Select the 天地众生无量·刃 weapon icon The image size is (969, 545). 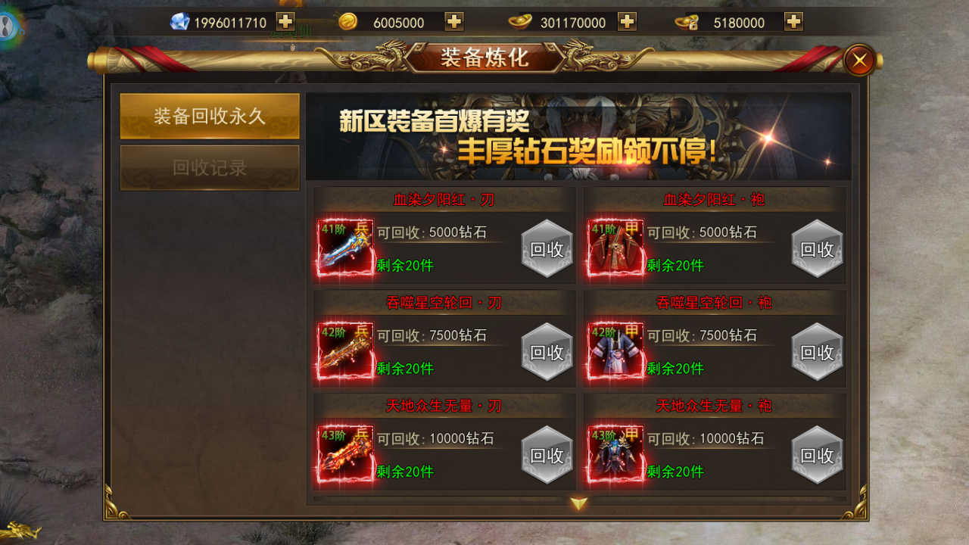345,453
